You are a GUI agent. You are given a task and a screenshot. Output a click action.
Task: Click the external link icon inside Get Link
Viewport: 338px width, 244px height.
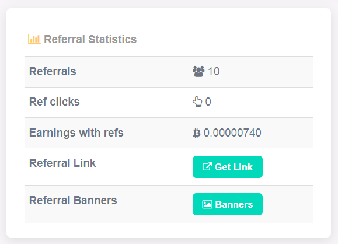(x=207, y=167)
